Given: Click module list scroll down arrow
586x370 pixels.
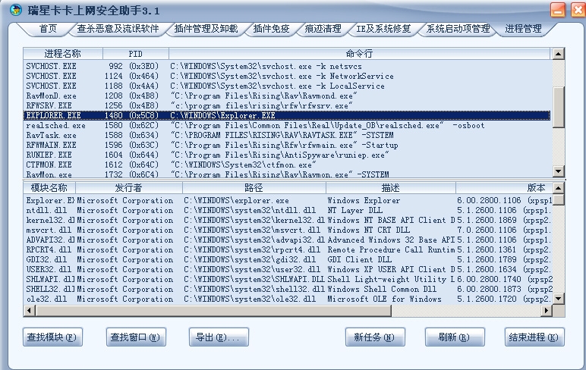Looking at the screenshot, I should pyautogui.click(x=559, y=299).
